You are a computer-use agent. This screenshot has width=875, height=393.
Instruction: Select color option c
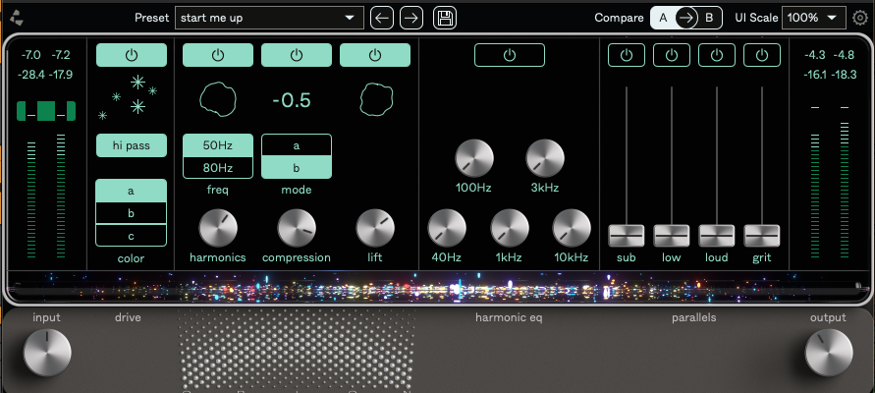click(131, 234)
